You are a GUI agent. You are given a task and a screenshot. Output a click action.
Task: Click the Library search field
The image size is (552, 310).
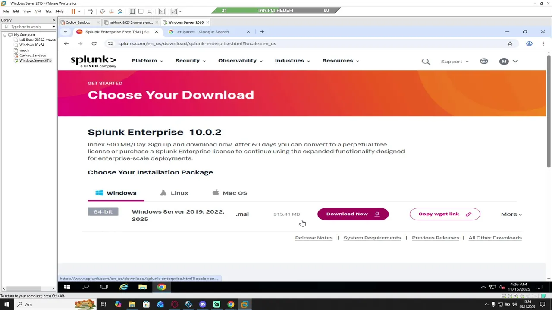[x=28, y=27]
